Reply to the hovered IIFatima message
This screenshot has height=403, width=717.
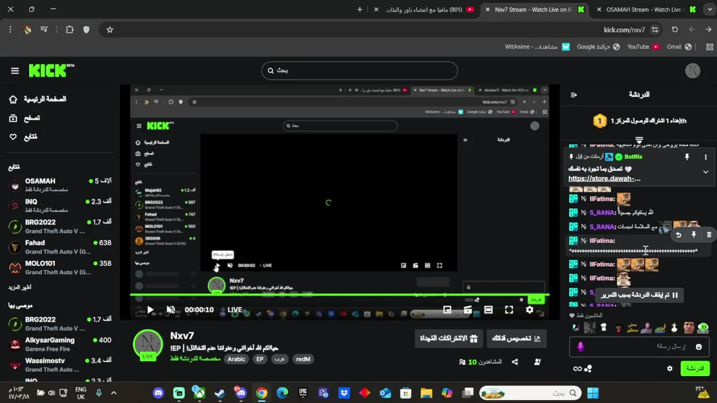pyautogui.click(x=678, y=235)
